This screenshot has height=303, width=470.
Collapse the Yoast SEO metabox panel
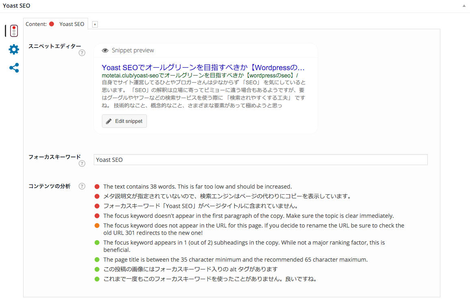(x=464, y=6)
